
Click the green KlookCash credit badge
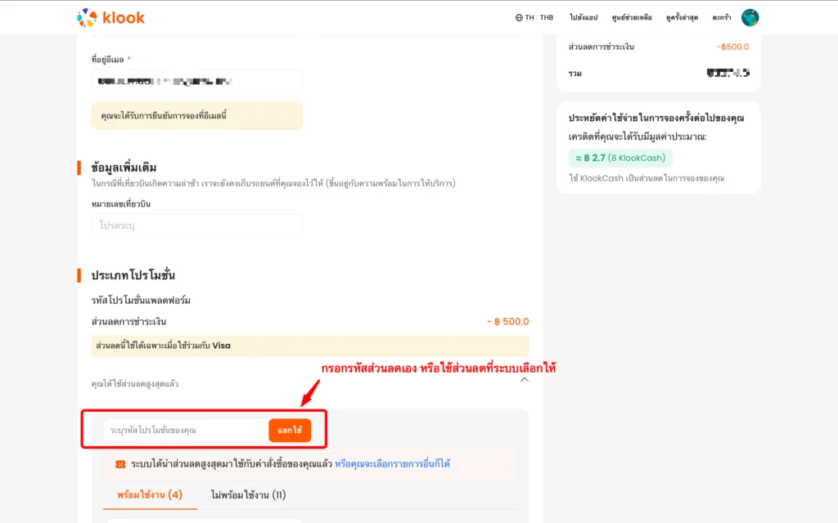620,158
